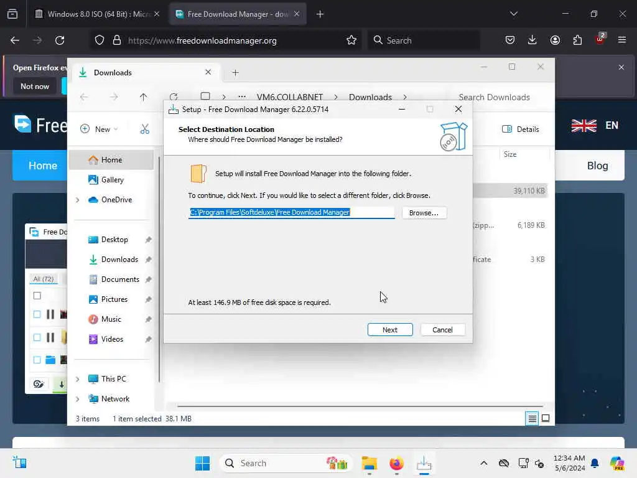
Task: Bookmark page with the star icon
Action: point(351,40)
